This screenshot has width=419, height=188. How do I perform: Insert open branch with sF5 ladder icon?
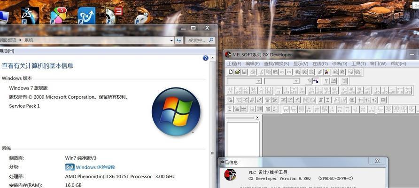(x=238, y=90)
